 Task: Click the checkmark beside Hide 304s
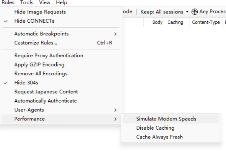(x=6, y=83)
